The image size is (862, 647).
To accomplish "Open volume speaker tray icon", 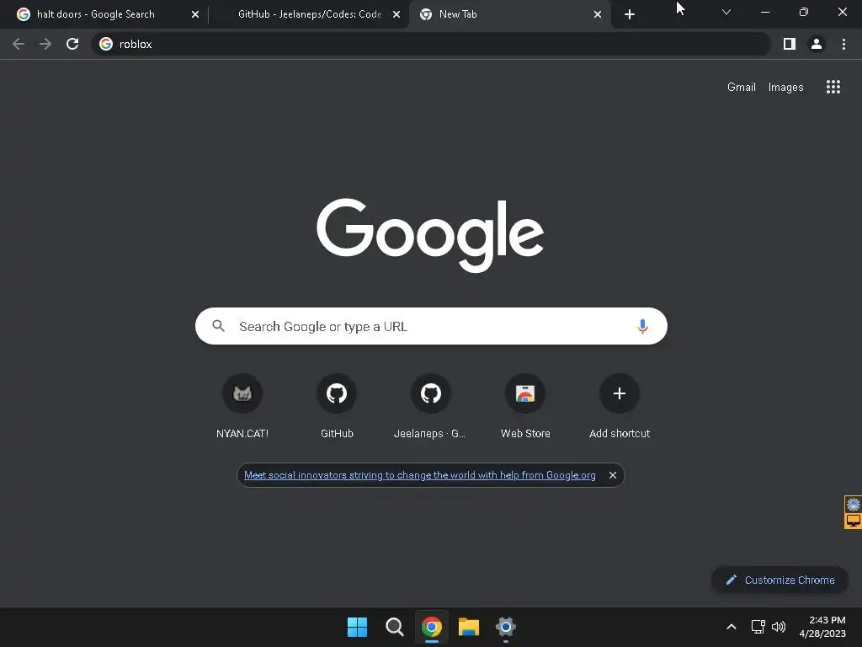I will click(779, 627).
